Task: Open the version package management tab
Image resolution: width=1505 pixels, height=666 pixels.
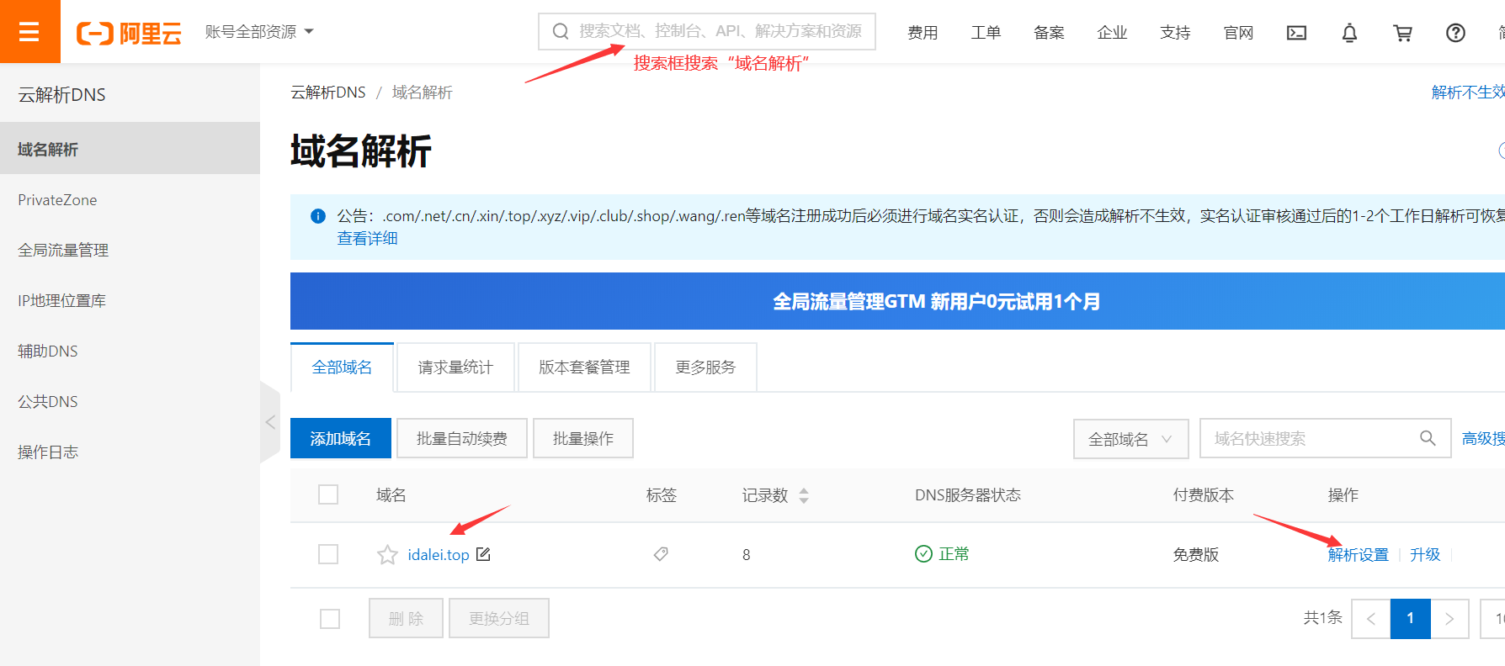Action: (584, 367)
